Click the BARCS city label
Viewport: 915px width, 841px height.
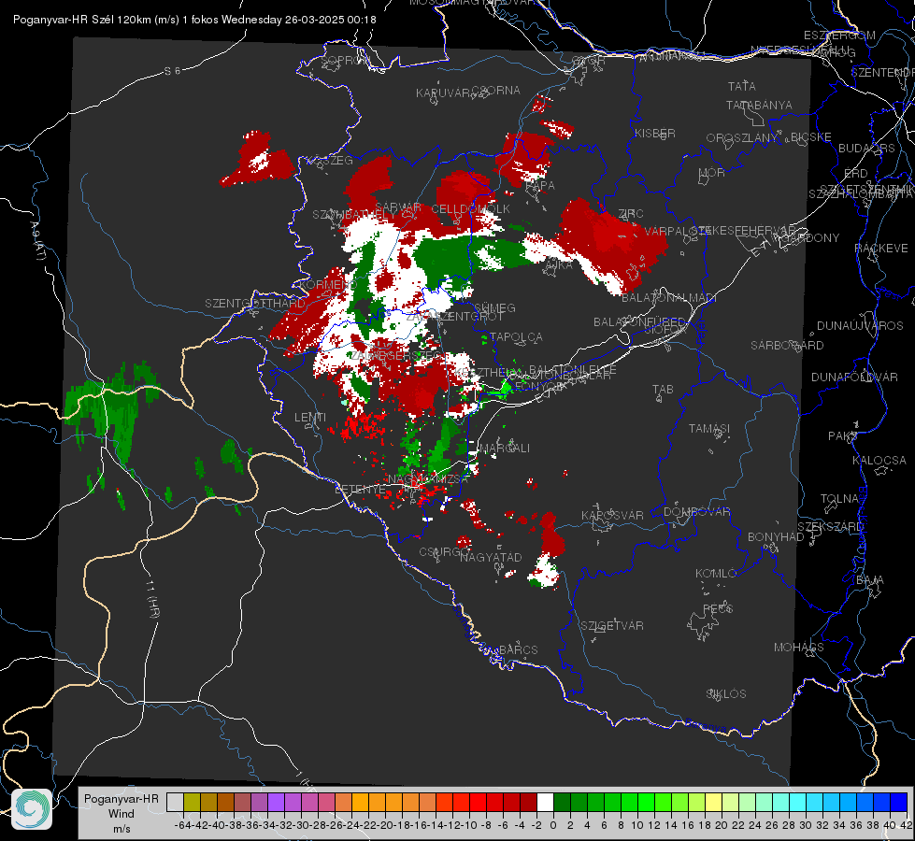pyautogui.click(x=518, y=649)
